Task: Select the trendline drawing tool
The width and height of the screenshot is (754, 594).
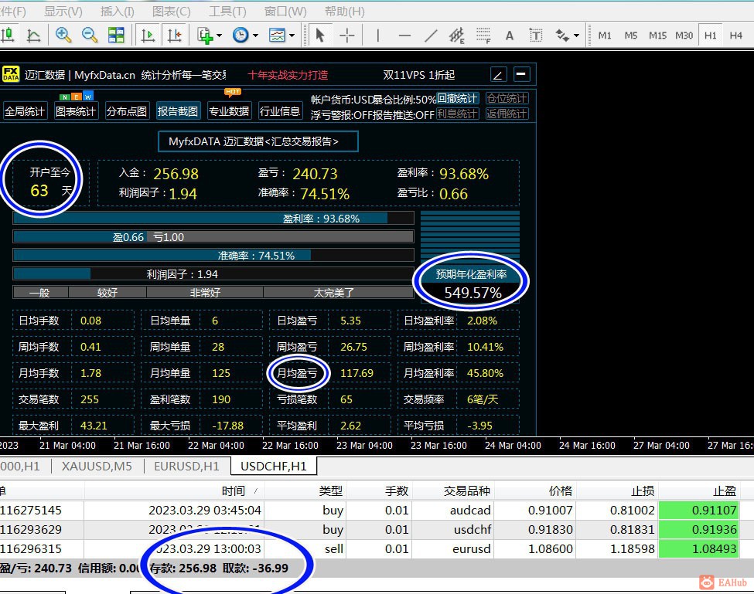Action: tap(431, 35)
